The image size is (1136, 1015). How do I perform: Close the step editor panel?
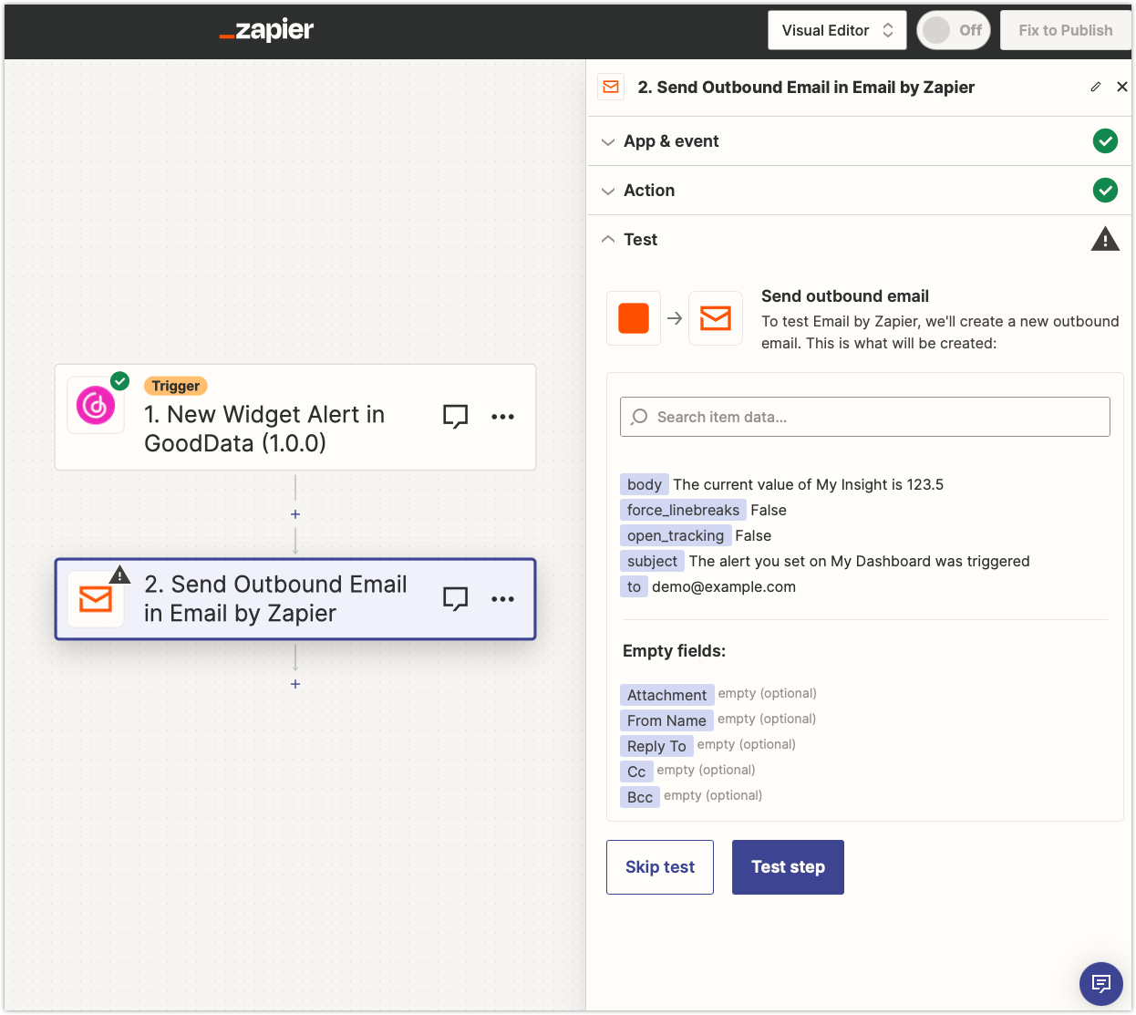(1122, 87)
